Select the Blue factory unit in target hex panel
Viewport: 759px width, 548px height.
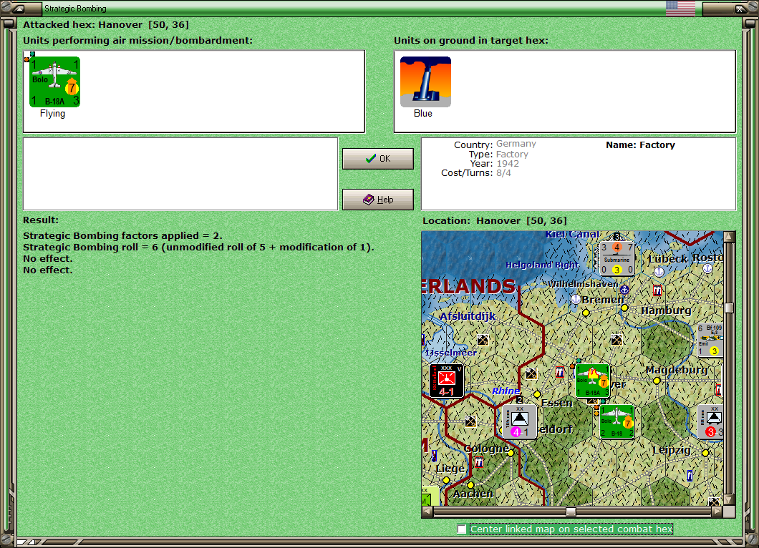pyautogui.click(x=425, y=82)
